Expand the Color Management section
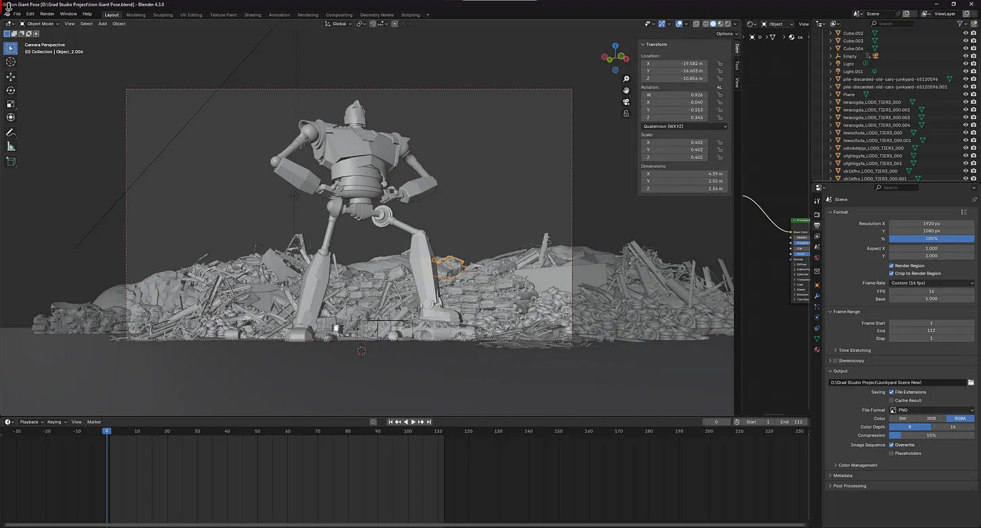This screenshot has width=981, height=528. pyautogui.click(x=858, y=465)
